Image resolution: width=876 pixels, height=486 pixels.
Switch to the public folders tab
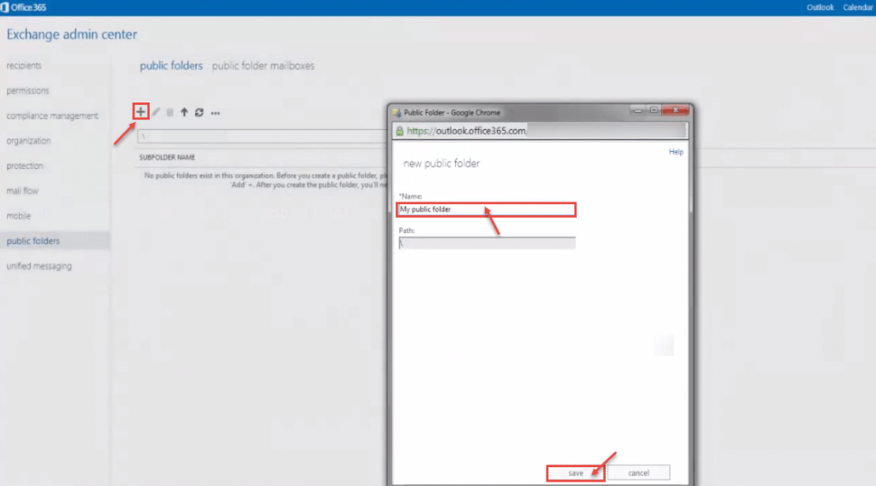(x=171, y=66)
